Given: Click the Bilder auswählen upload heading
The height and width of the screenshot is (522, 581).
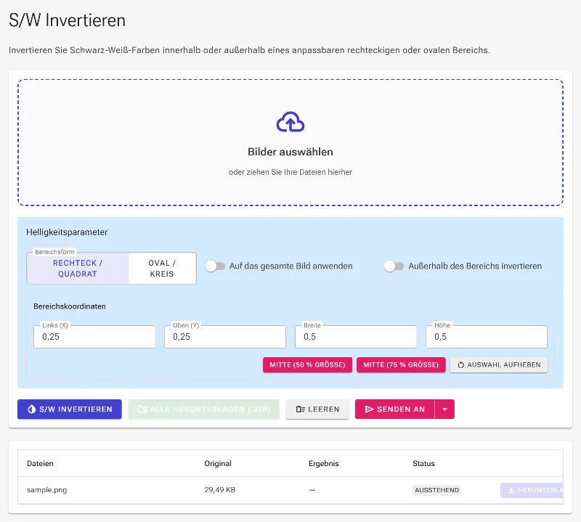Looking at the screenshot, I should click(290, 152).
